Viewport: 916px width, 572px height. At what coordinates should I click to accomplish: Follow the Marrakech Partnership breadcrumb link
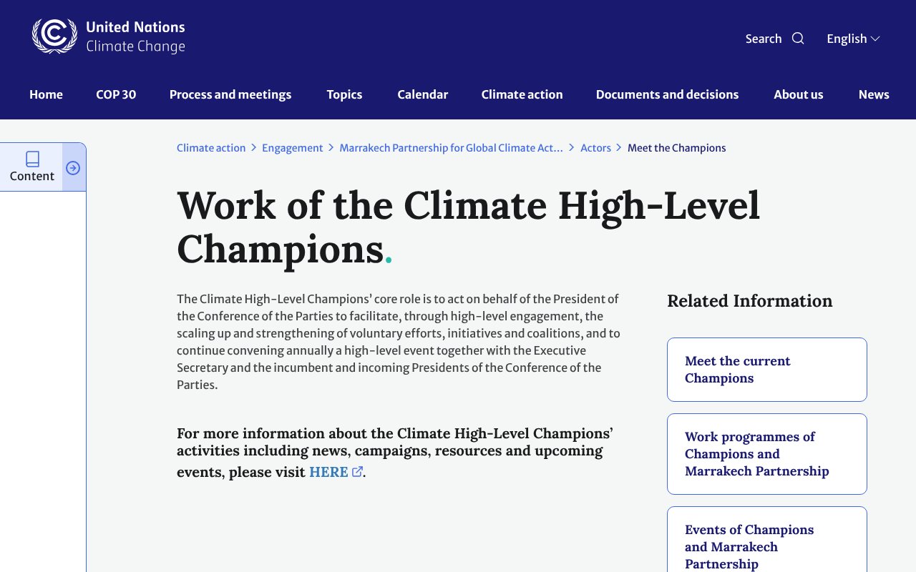pyautogui.click(x=451, y=148)
